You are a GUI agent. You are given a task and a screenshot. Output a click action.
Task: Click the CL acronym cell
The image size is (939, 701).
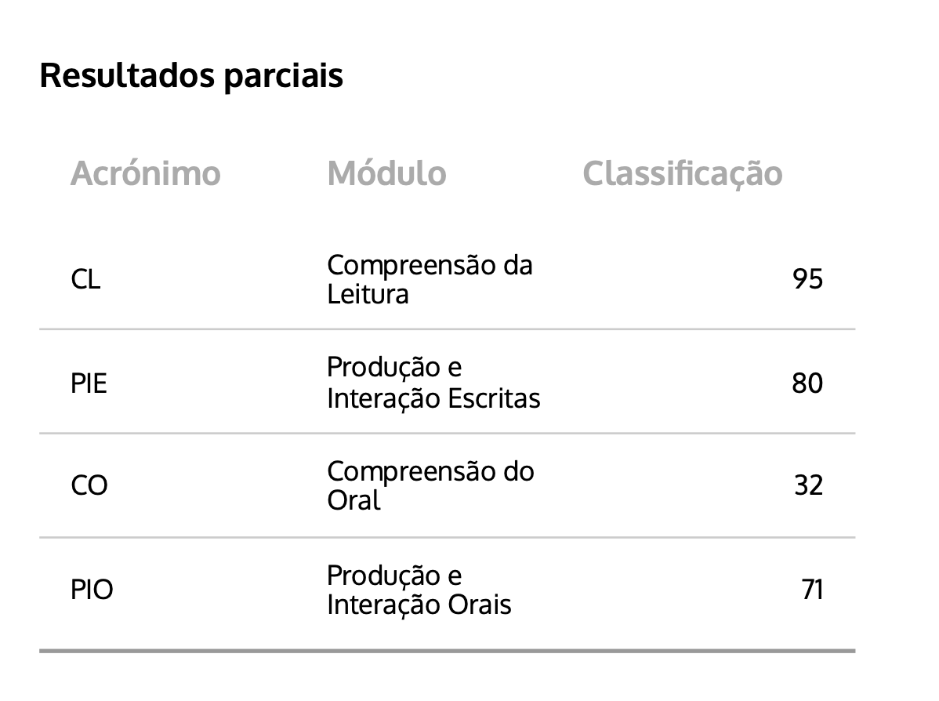pos(85,279)
